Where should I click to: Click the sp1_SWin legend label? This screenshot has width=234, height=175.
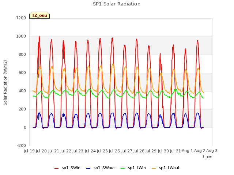pos(71,168)
